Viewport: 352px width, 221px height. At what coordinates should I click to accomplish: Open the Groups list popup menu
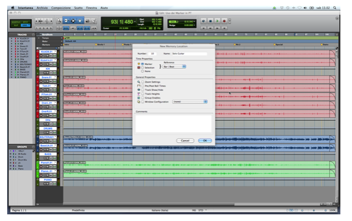[33, 147]
